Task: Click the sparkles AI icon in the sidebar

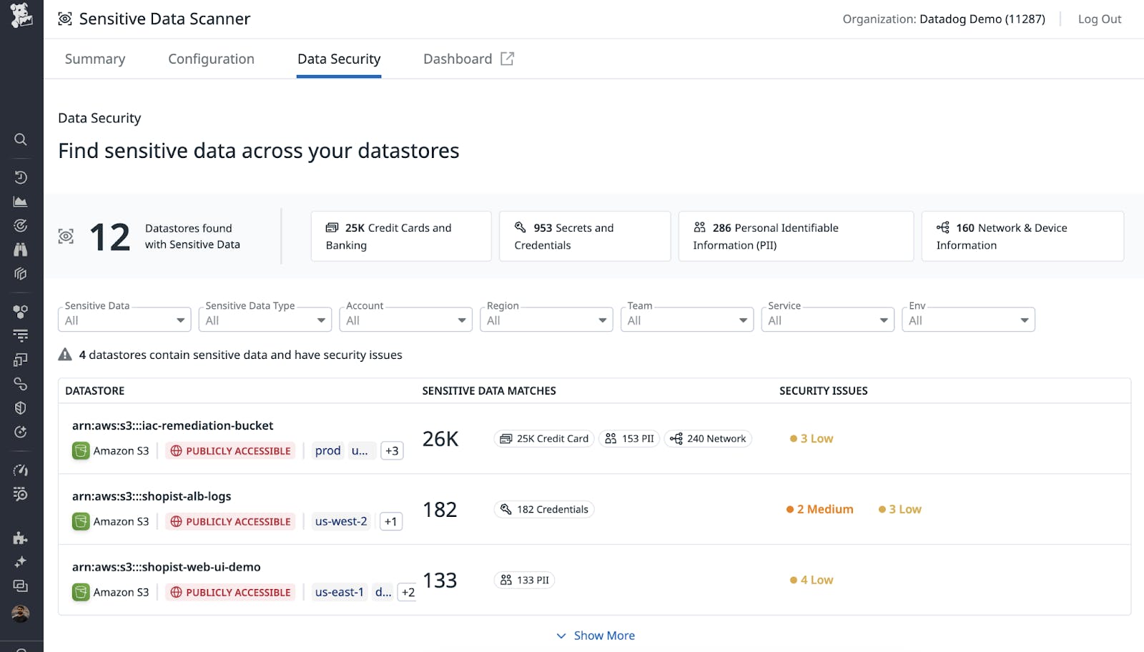Action: click(x=21, y=561)
